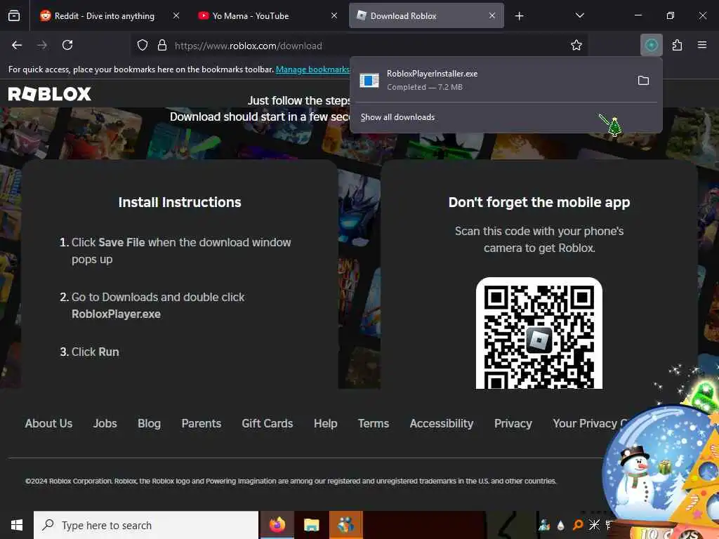The width and height of the screenshot is (719, 539).
Task: Open the Gift Cards footer link
Action: coord(268,423)
